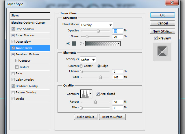Open Blending Options: Custom
185x134 pixels.
point(30,23)
